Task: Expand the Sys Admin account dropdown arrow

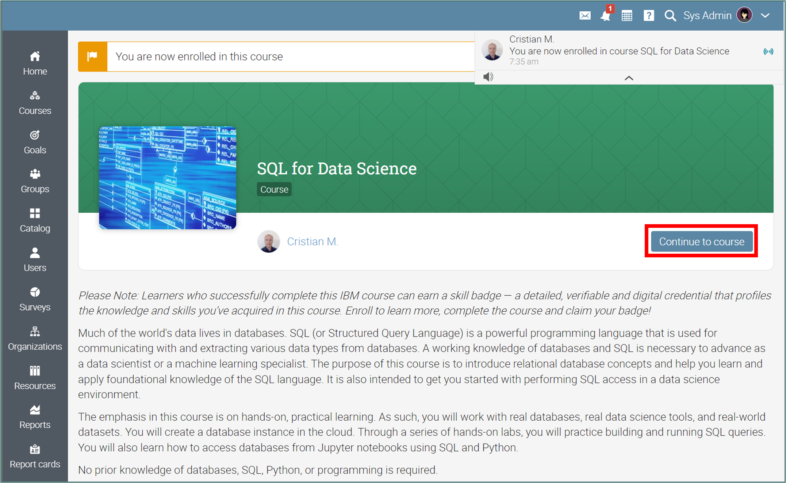Action: [765, 16]
